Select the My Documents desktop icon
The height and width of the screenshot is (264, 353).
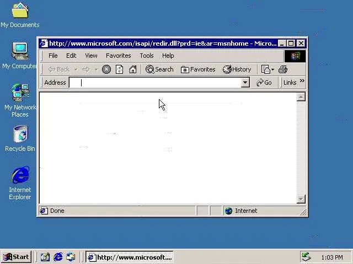tap(20, 15)
